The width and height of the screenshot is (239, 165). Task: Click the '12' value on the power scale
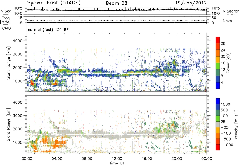click(x=223, y=70)
